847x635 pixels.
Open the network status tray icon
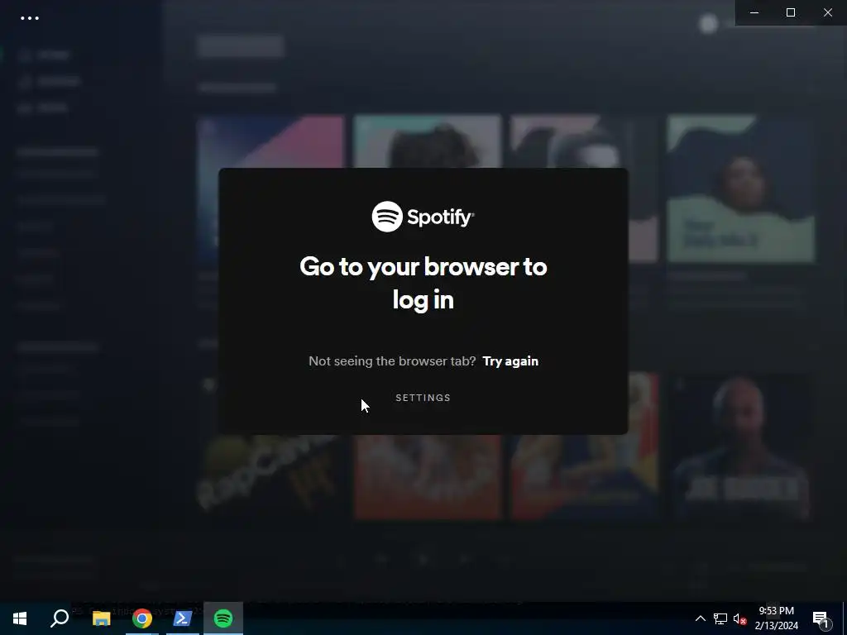[720, 618]
